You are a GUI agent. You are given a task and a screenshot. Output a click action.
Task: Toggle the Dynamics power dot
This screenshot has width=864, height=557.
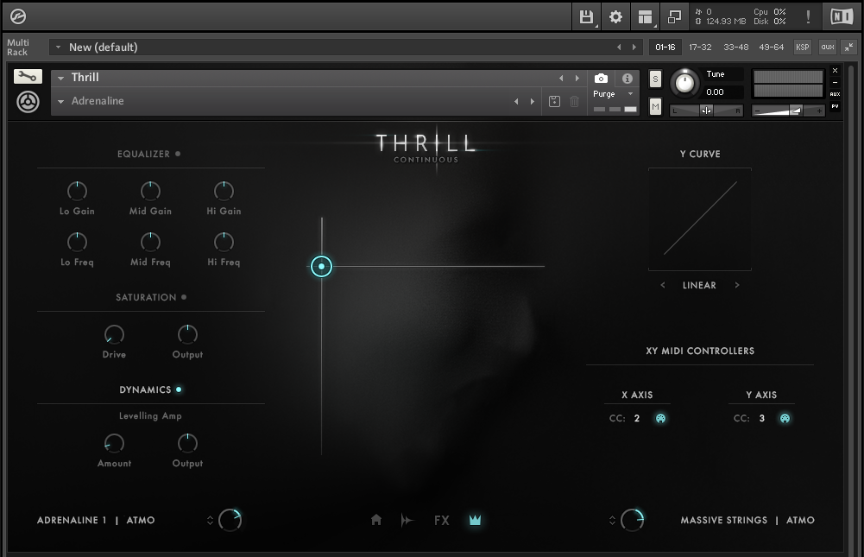tap(179, 389)
